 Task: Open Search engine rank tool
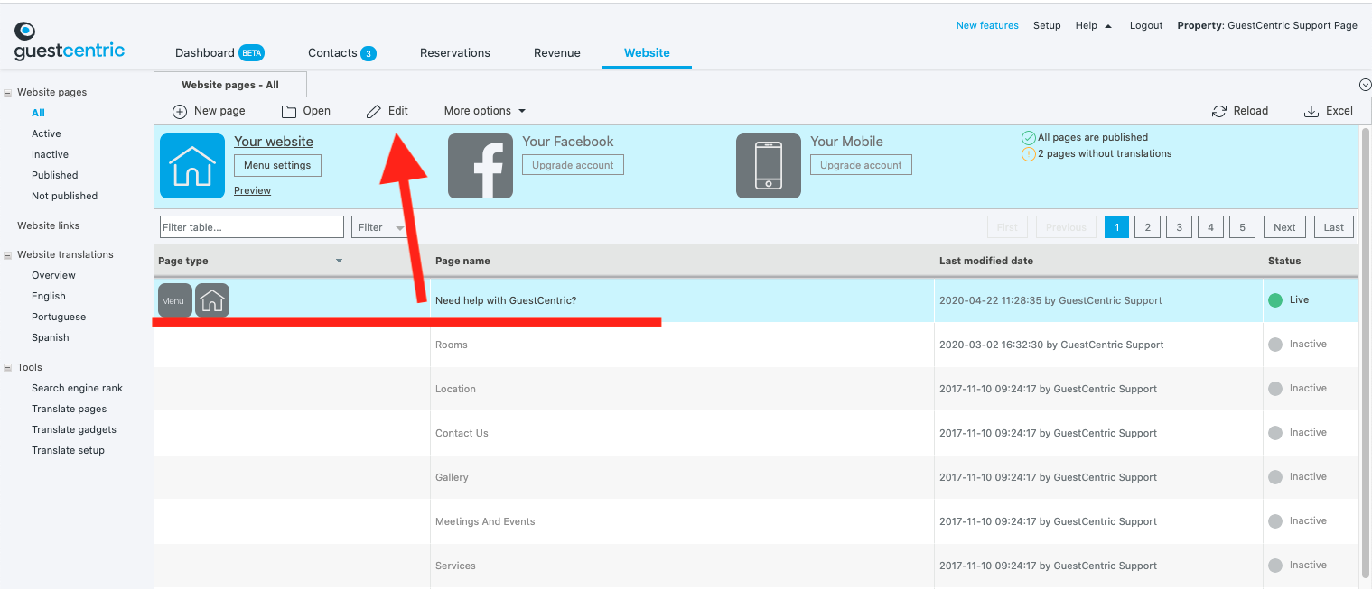click(x=77, y=388)
